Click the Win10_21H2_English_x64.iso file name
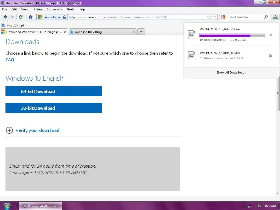The image size is (280, 210). tap(220, 53)
